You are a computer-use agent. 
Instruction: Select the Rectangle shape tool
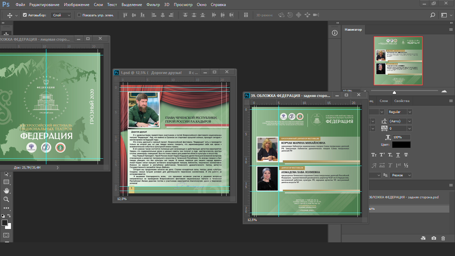click(6, 182)
